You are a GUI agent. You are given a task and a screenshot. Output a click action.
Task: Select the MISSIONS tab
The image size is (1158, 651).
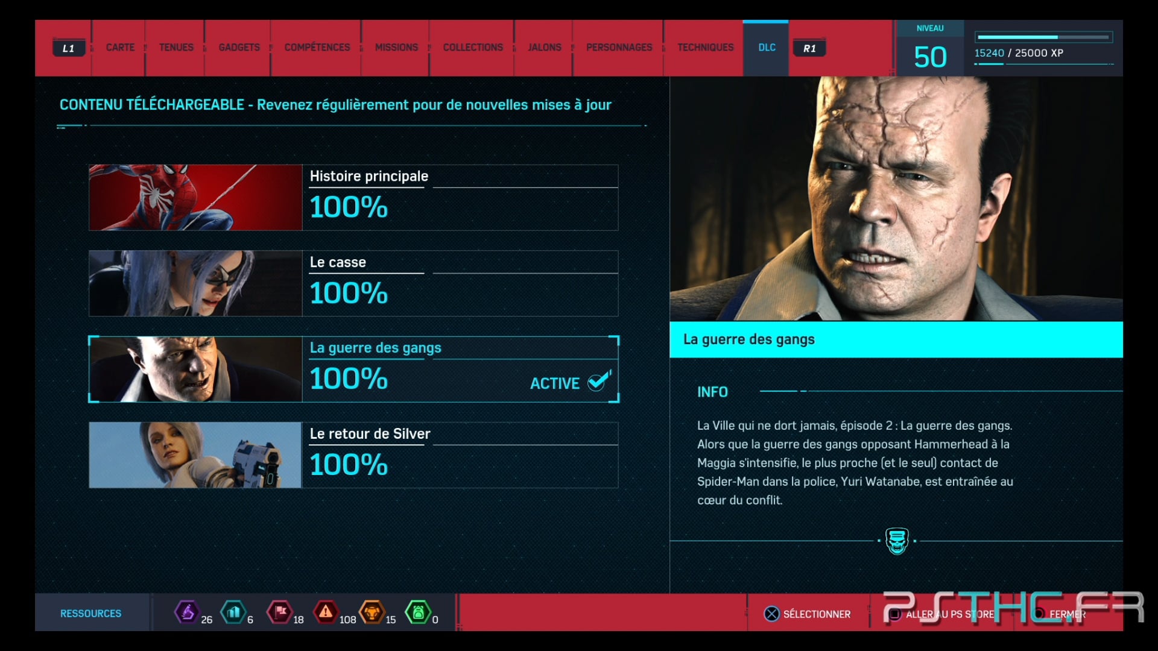pyautogui.click(x=396, y=47)
